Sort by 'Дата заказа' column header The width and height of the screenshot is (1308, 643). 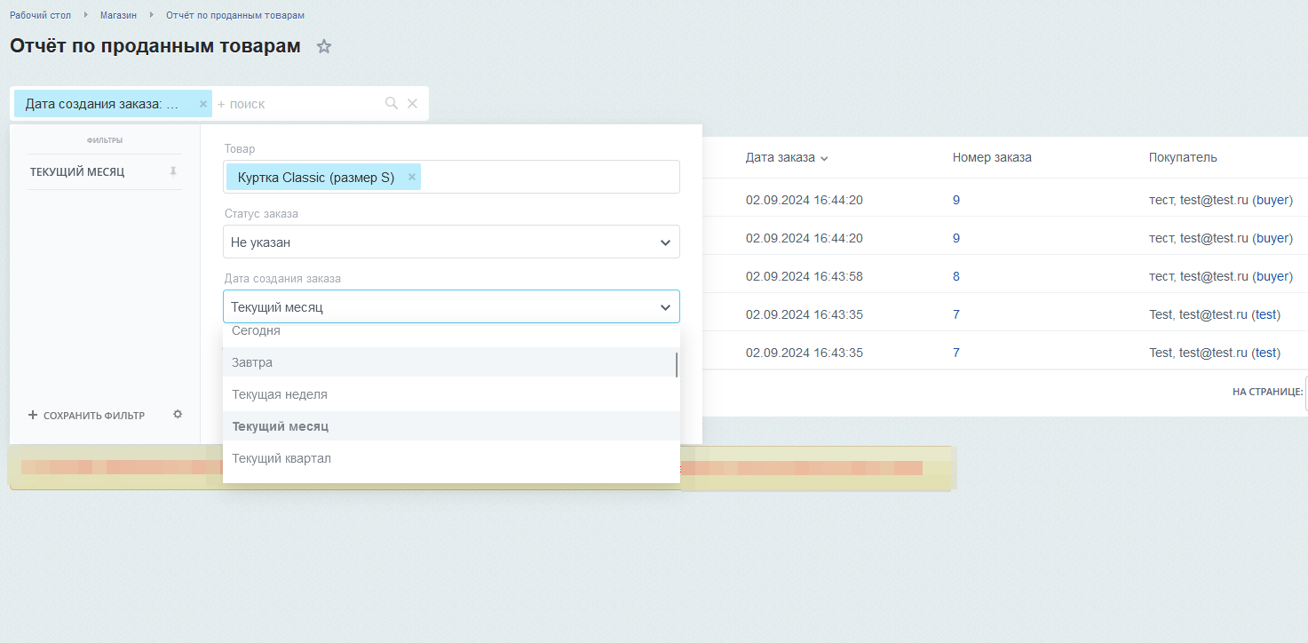pyautogui.click(x=780, y=158)
